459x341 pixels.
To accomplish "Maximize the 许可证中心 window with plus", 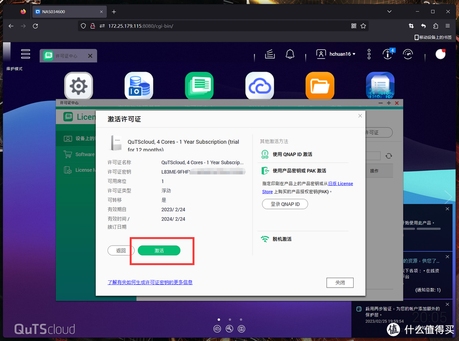I will 389,103.
